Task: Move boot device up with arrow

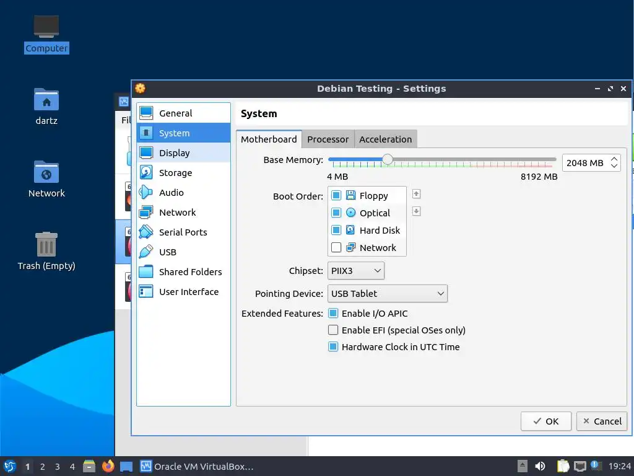Action: pos(416,194)
